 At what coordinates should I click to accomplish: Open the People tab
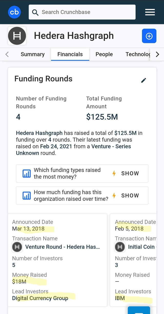pyautogui.click(x=104, y=54)
